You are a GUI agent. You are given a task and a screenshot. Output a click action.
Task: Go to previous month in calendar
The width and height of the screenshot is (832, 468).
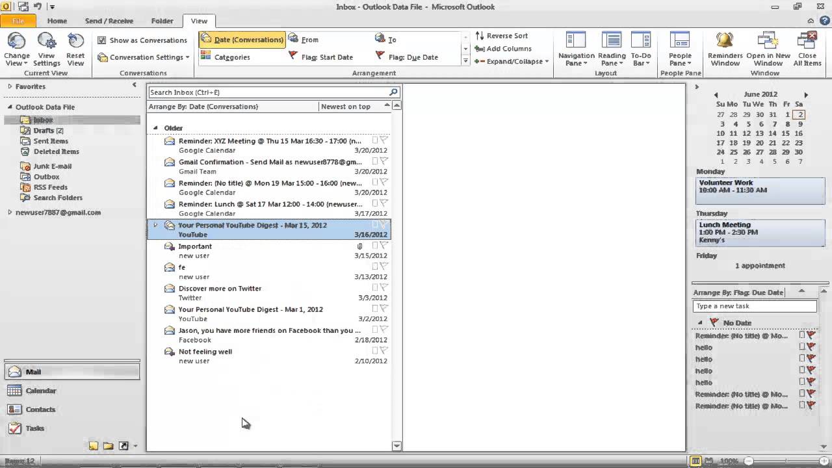click(x=716, y=95)
